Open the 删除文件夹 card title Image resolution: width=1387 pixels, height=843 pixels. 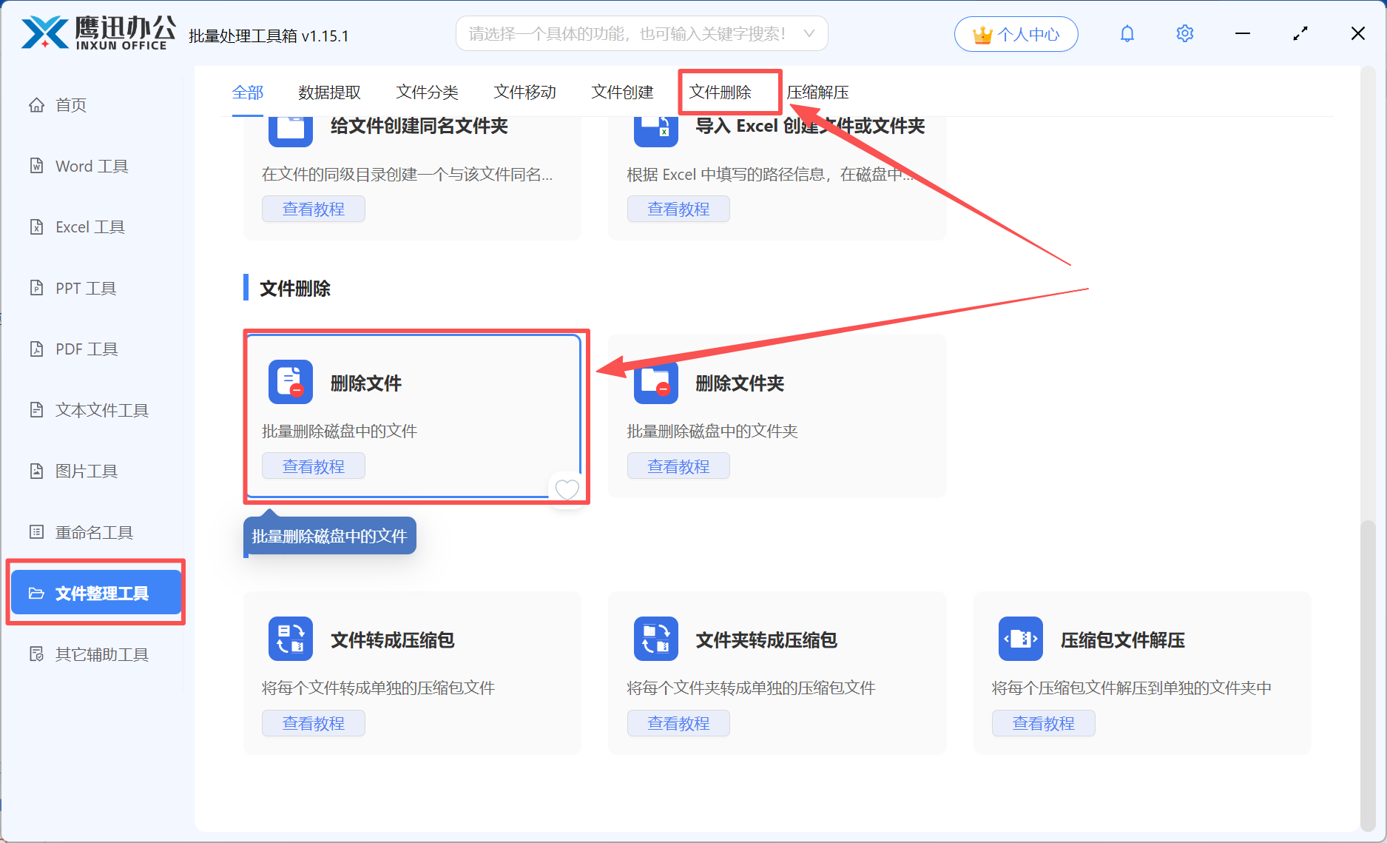pos(740,383)
